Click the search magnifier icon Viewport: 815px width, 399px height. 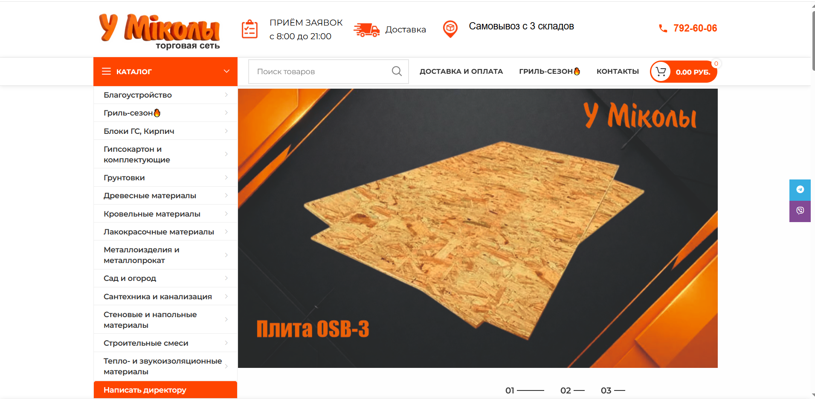(397, 71)
